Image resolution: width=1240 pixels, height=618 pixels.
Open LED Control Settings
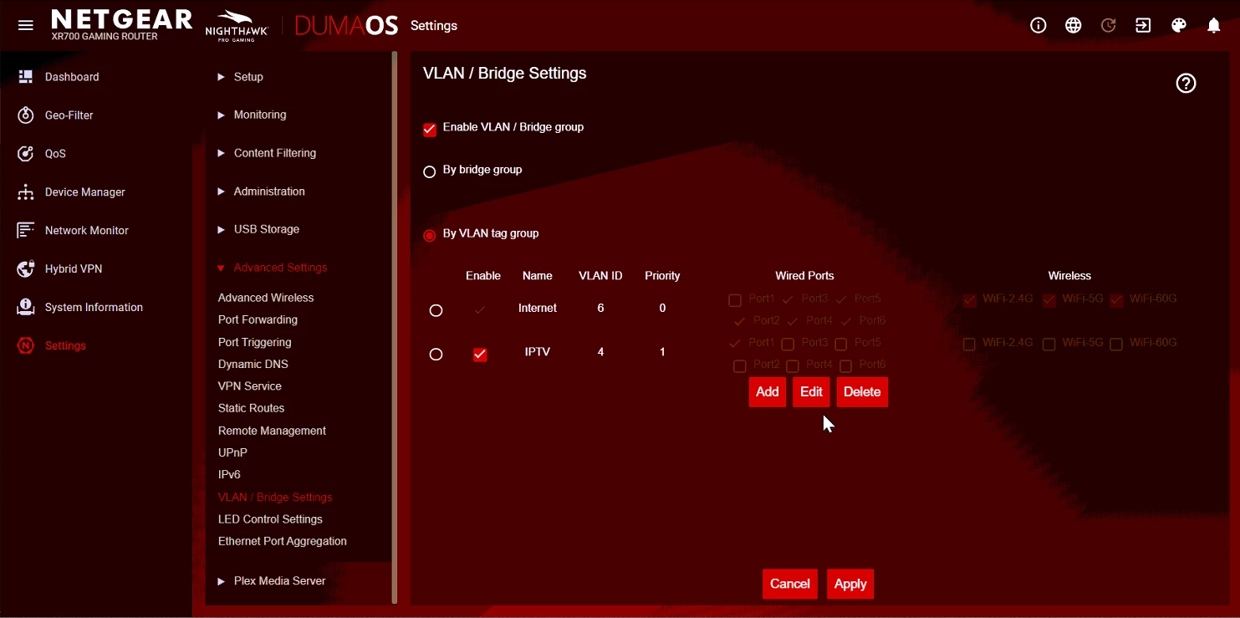pyautogui.click(x=270, y=519)
